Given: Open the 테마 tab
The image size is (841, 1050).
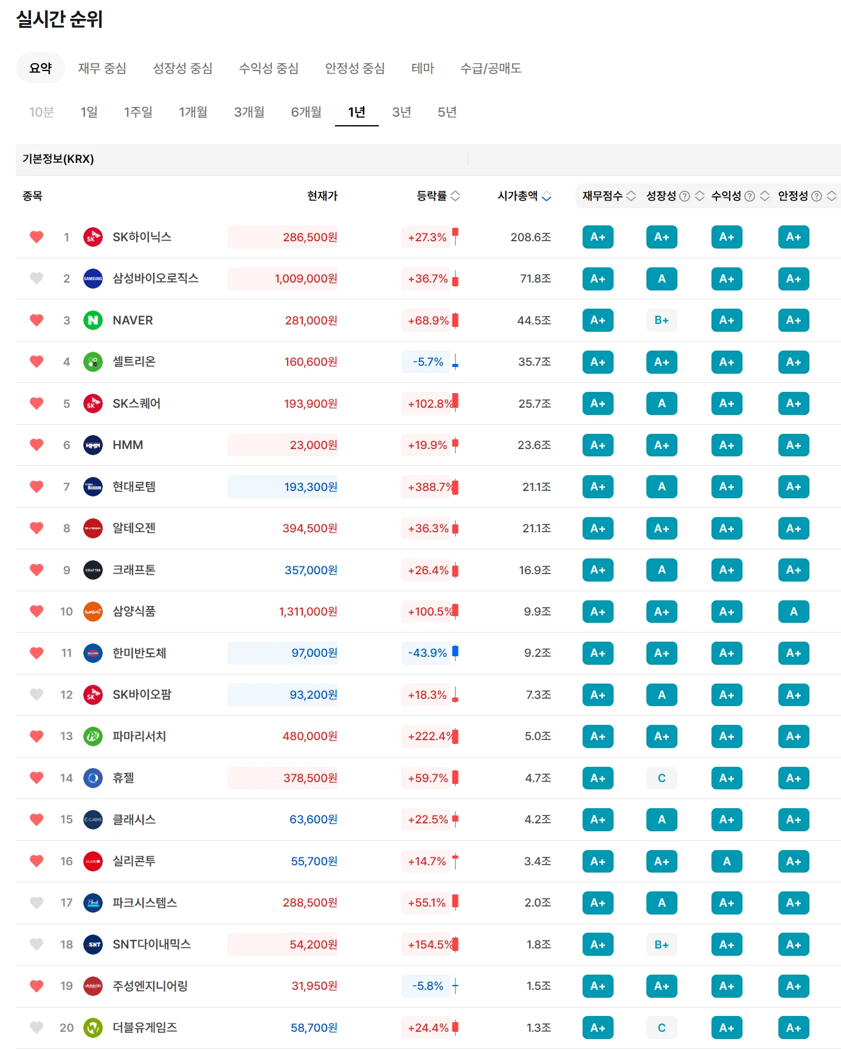Looking at the screenshot, I should [x=423, y=68].
